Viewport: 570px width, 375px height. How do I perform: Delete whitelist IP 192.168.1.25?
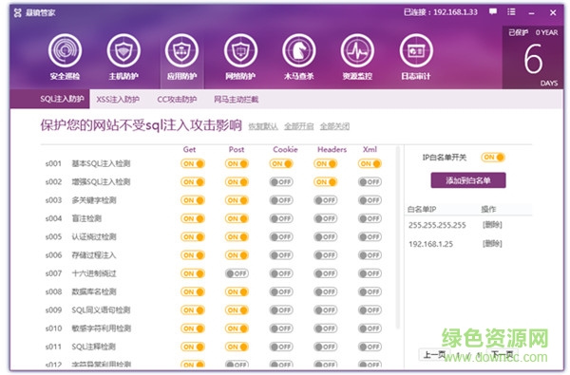[492, 243]
